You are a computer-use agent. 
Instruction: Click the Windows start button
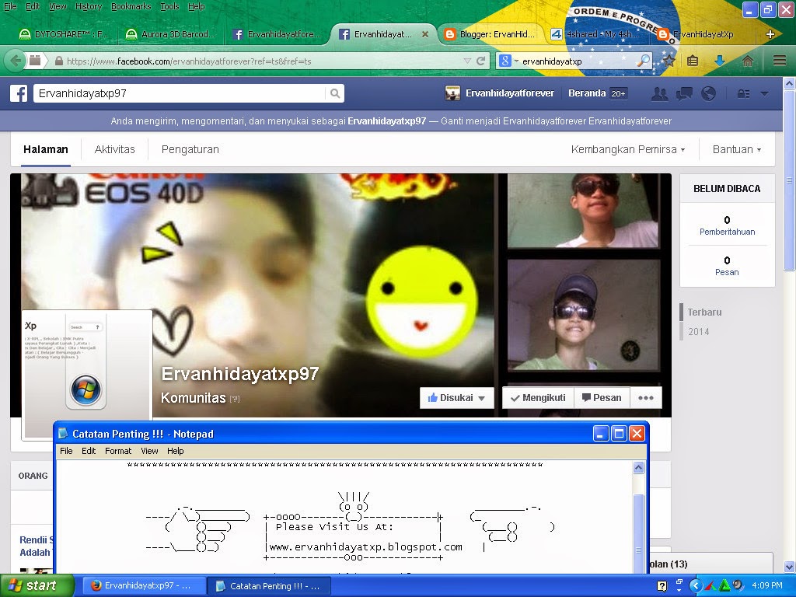(37, 585)
